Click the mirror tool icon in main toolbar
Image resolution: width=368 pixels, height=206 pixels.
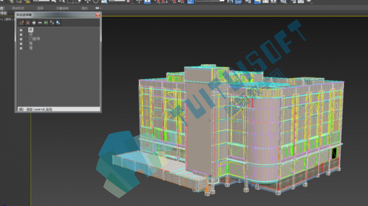point(230,1)
